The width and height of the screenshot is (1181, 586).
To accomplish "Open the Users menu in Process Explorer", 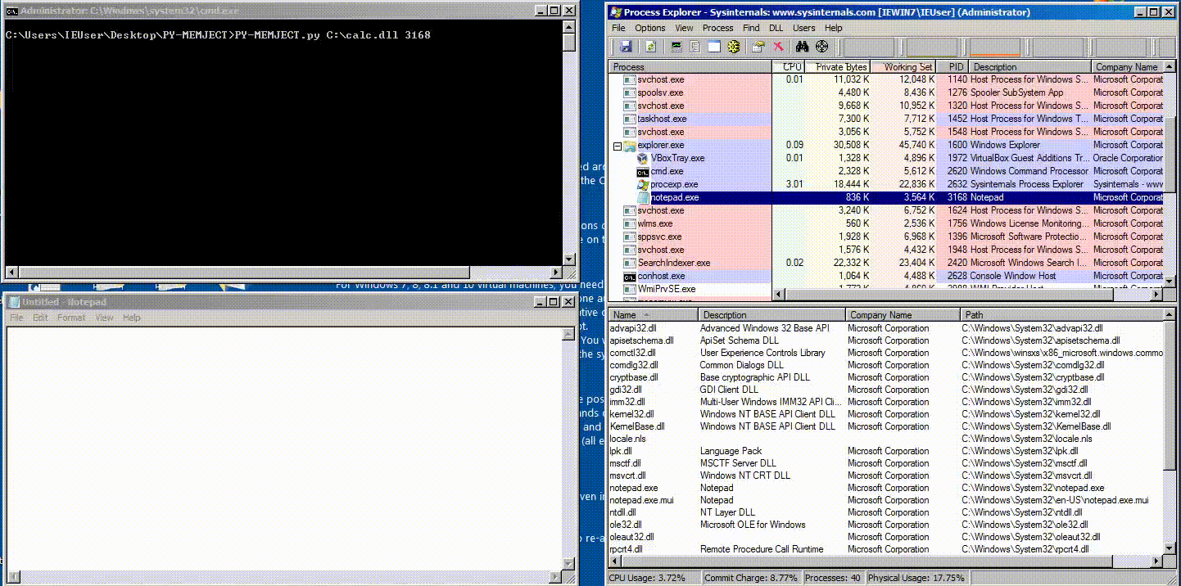I will [803, 28].
